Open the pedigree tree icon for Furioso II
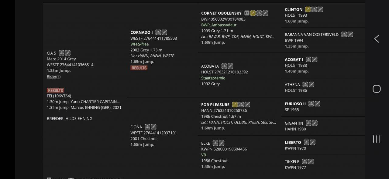This screenshot has width=389, height=179. tap(311, 104)
